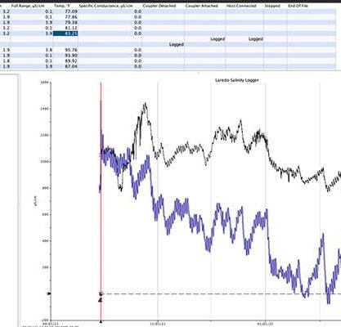
Task: Click the black arrow marker on y-axis
Action: (x=49, y=293)
